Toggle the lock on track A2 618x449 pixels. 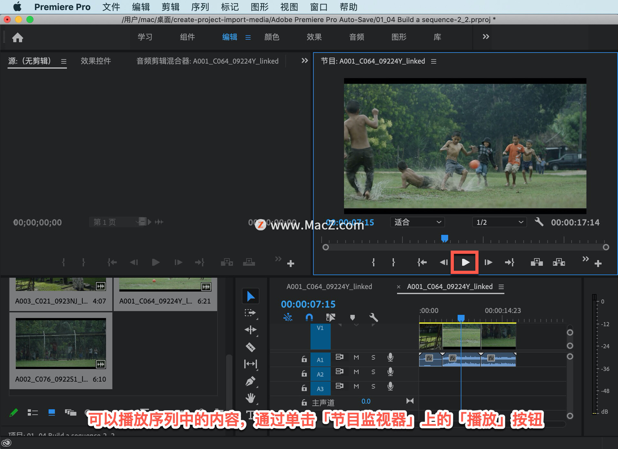tap(304, 374)
